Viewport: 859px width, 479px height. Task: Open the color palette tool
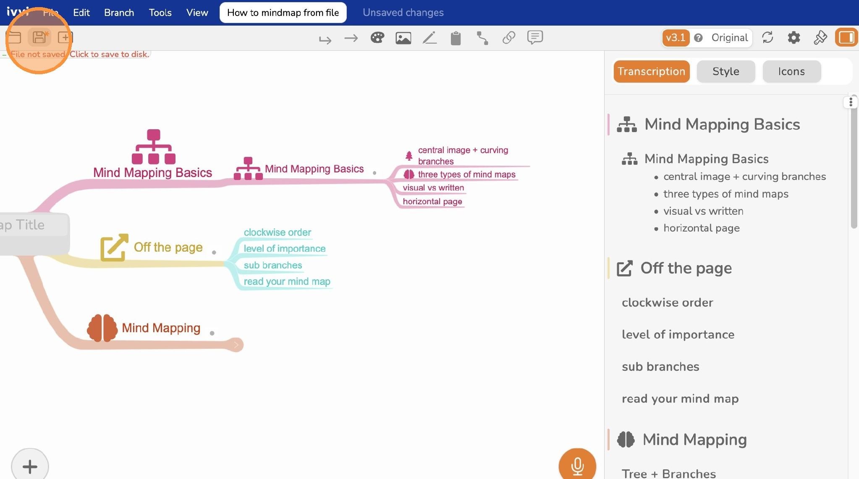tap(377, 38)
